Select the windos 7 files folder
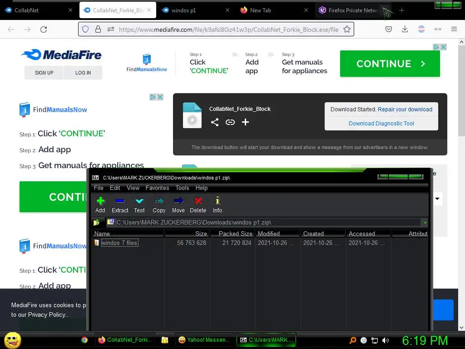The image size is (465, 349). coord(119,243)
